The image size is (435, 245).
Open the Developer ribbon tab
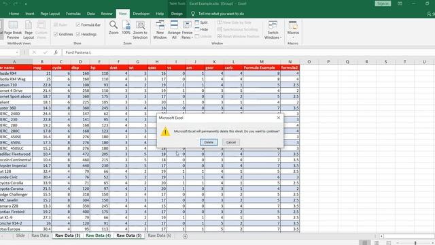[141, 14]
